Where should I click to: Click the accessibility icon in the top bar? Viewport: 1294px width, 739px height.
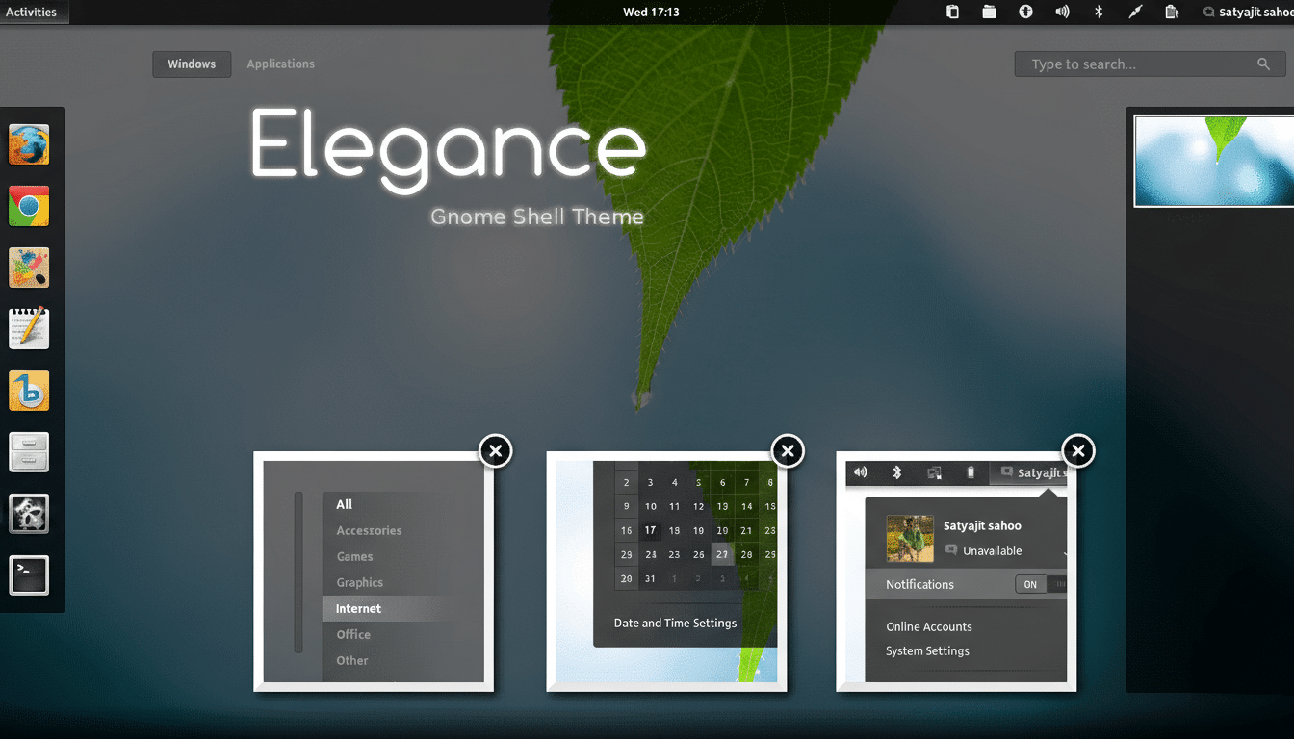[x=1025, y=12]
